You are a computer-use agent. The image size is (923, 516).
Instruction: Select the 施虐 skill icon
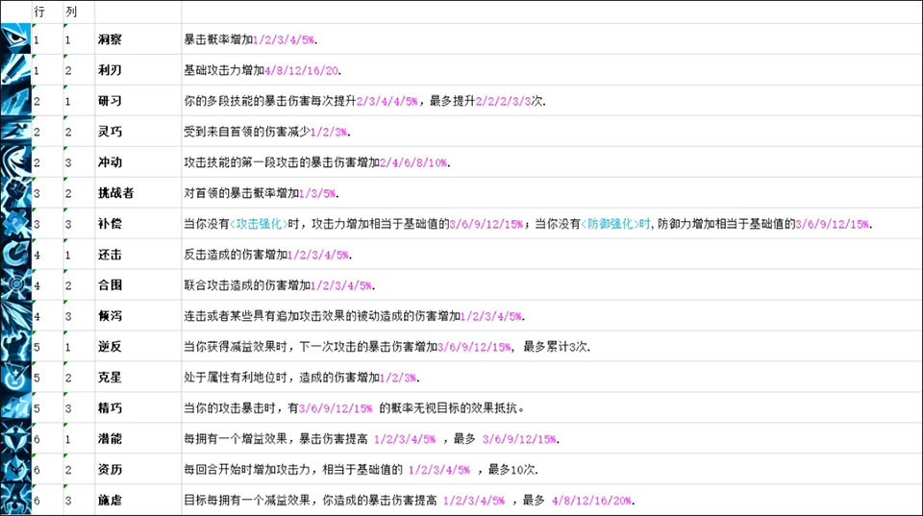tap(15, 500)
